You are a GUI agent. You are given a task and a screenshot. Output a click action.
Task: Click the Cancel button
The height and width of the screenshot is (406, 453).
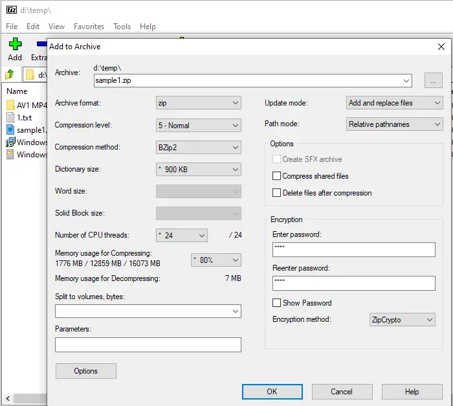tap(342, 392)
